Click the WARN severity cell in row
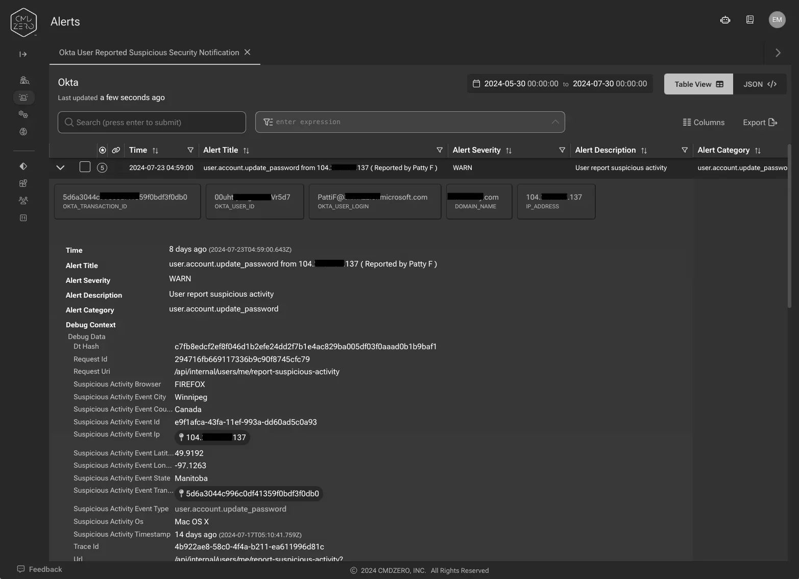The width and height of the screenshot is (799, 579). (463, 167)
